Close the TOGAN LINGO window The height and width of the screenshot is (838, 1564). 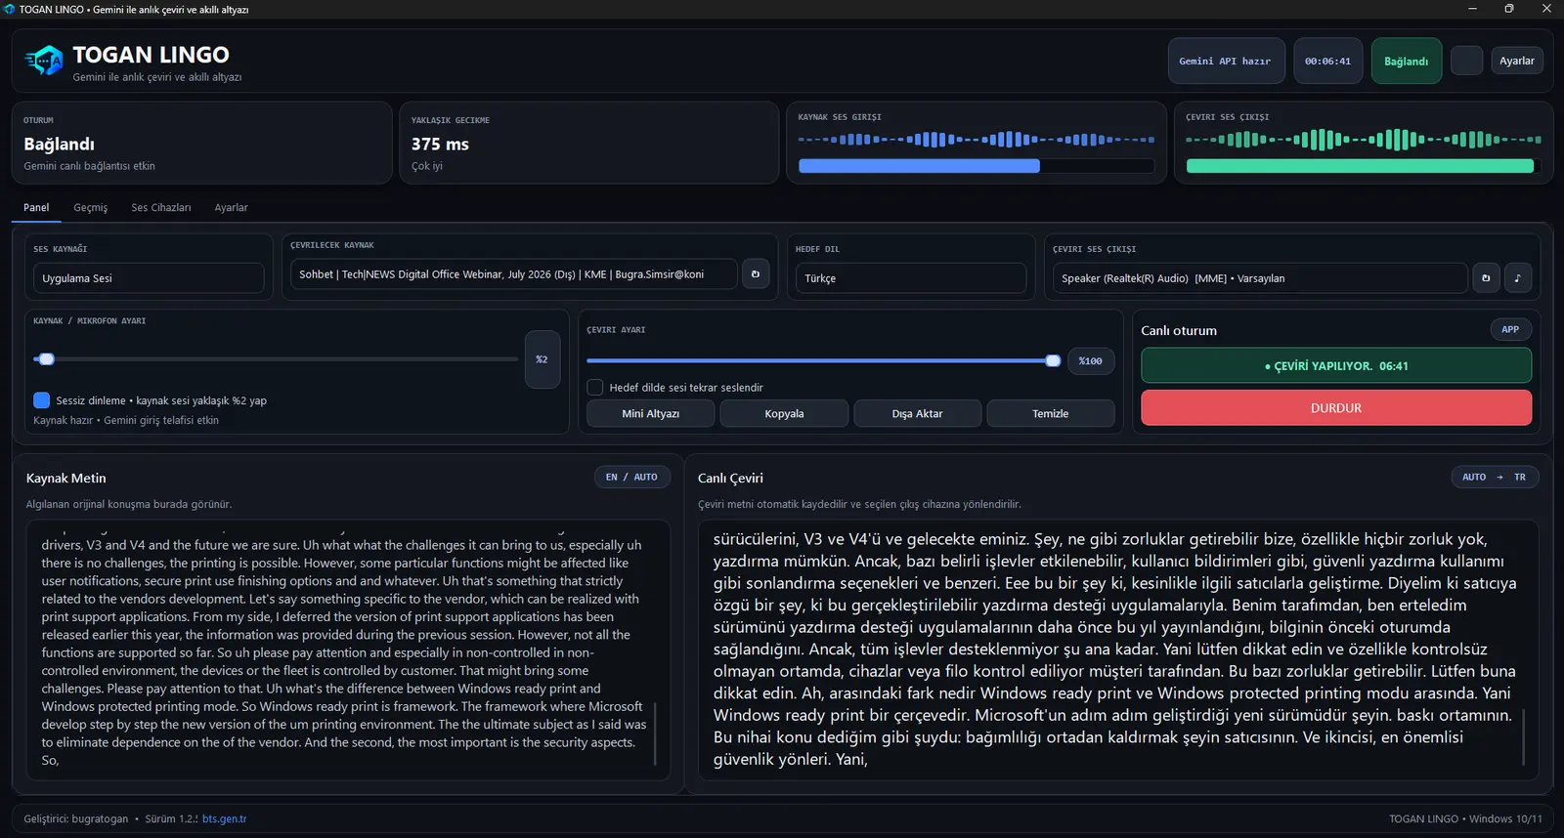(1546, 9)
